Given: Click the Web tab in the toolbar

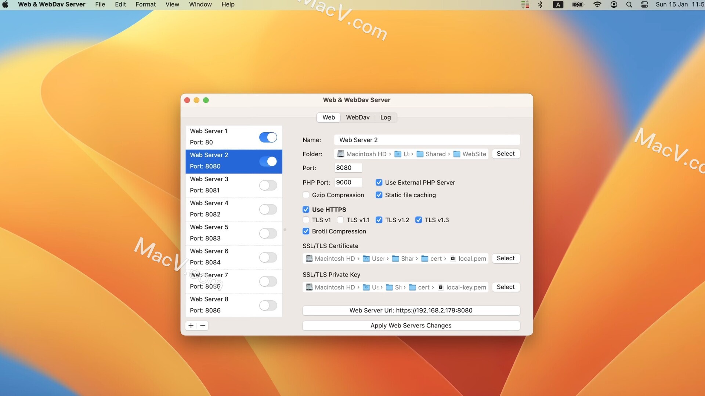Looking at the screenshot, I should (x=328, y=117).
